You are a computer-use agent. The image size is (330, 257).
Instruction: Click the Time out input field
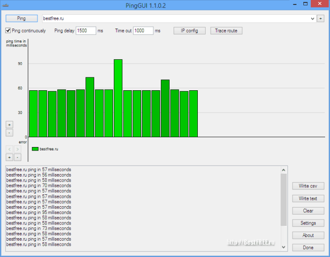tap(143, 31)
